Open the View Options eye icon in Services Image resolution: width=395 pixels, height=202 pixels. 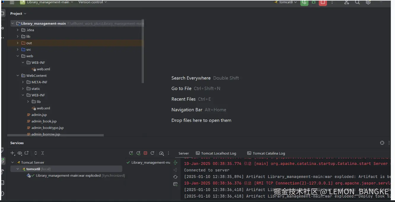click(x=20, y=153)
